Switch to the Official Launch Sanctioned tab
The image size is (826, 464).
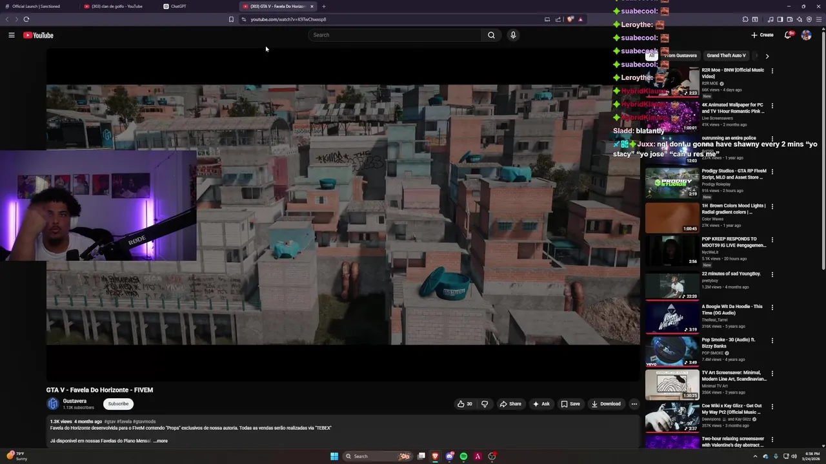click(x=40, y=6)
